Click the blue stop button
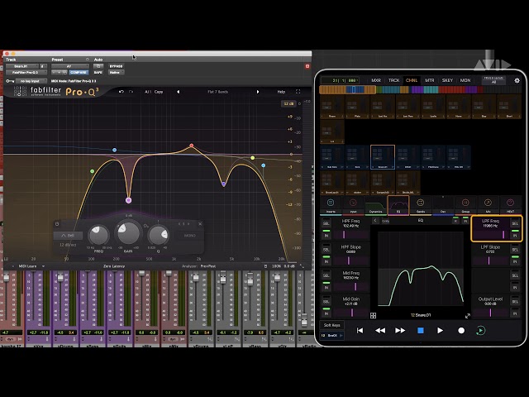The width and height of the screenshot is (529, 397). (x=421, y=331)
